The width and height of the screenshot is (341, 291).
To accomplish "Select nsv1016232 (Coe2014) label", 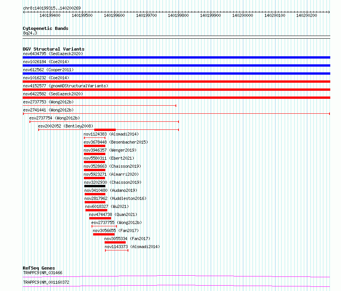I will [46, 78].
